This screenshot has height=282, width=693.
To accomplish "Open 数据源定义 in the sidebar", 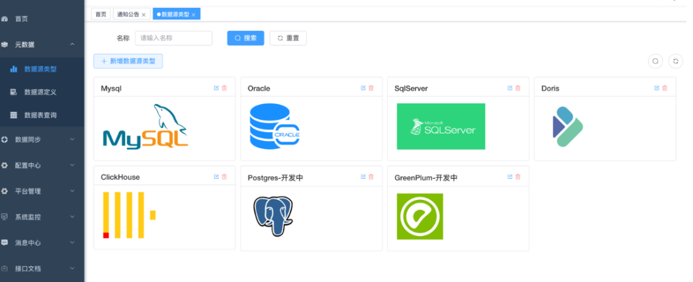I will 42,92.
